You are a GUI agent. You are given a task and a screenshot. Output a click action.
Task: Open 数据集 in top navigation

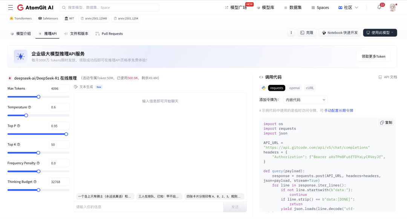(x=293, y=8)
